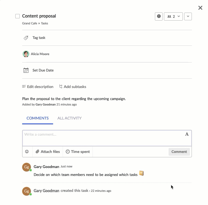Open the Grand Cafe breadcrumb link
This screenshot has width=208, height=205.
30,23
